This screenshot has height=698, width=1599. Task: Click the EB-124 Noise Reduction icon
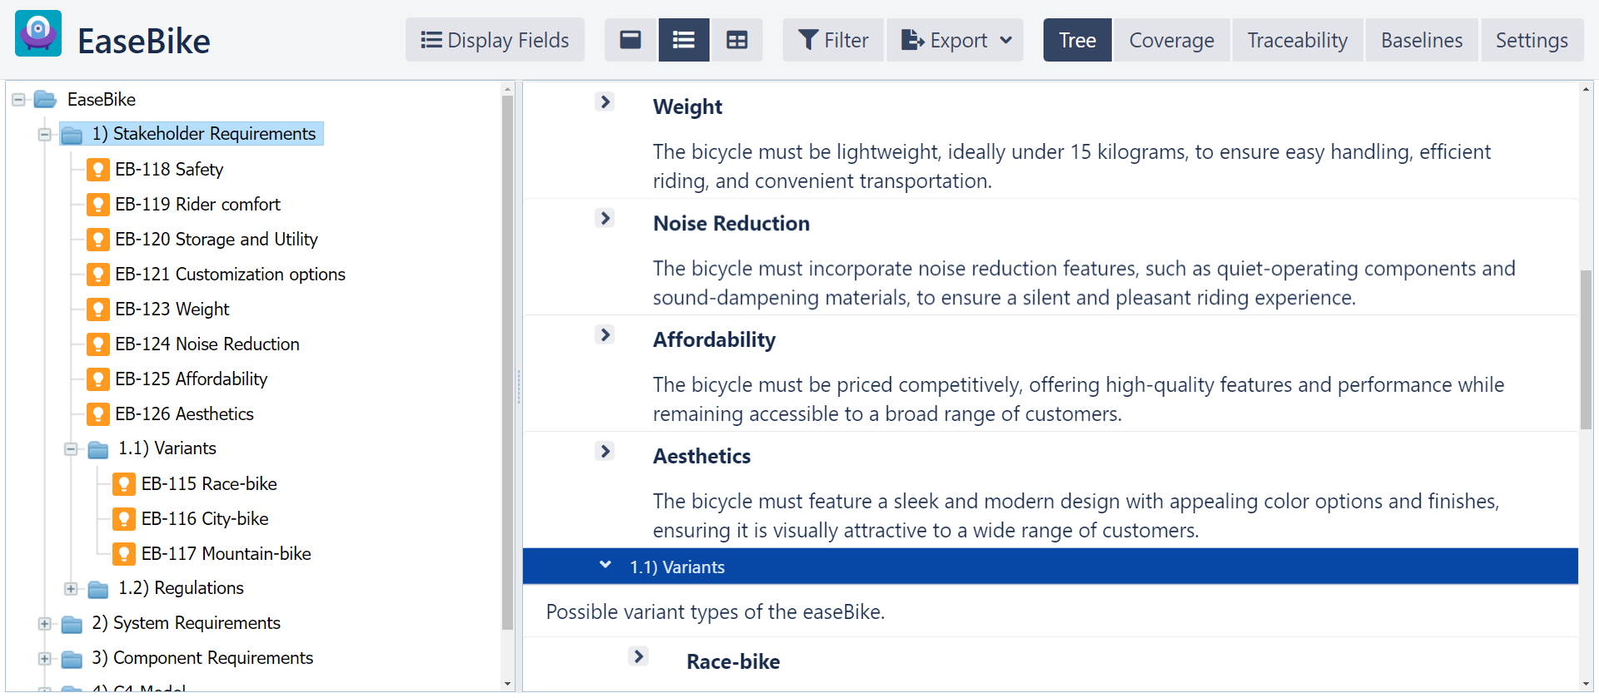tap(98, 344)
